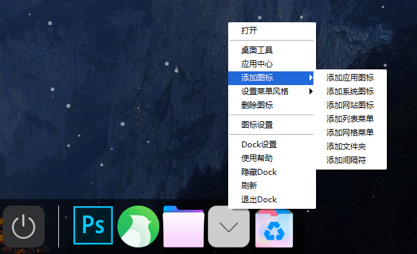Choose 添加网站图标 in the submenu
The width and height of the screenshot is (417, 254).
click(351, 105)
